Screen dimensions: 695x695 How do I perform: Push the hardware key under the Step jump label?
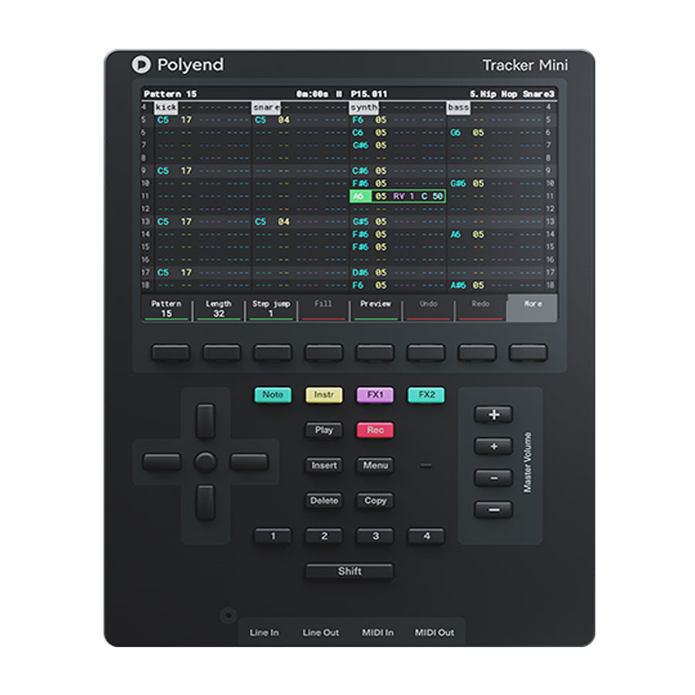[x=273, y=353]
